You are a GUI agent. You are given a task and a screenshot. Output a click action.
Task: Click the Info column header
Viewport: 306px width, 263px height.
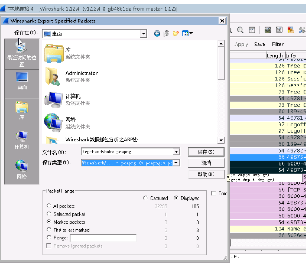click(x=296, y=55)
